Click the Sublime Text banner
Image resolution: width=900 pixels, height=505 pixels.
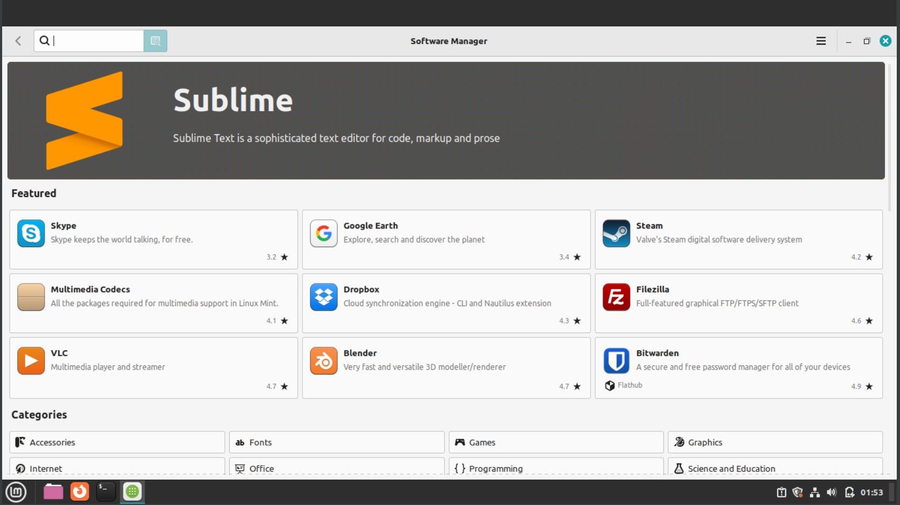(446, 120)
